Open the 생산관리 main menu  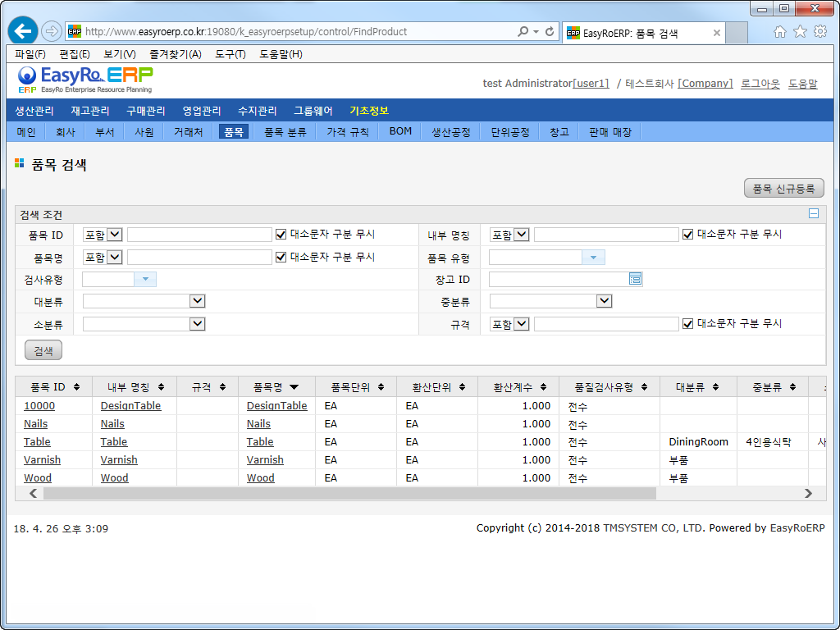[34, 111]
